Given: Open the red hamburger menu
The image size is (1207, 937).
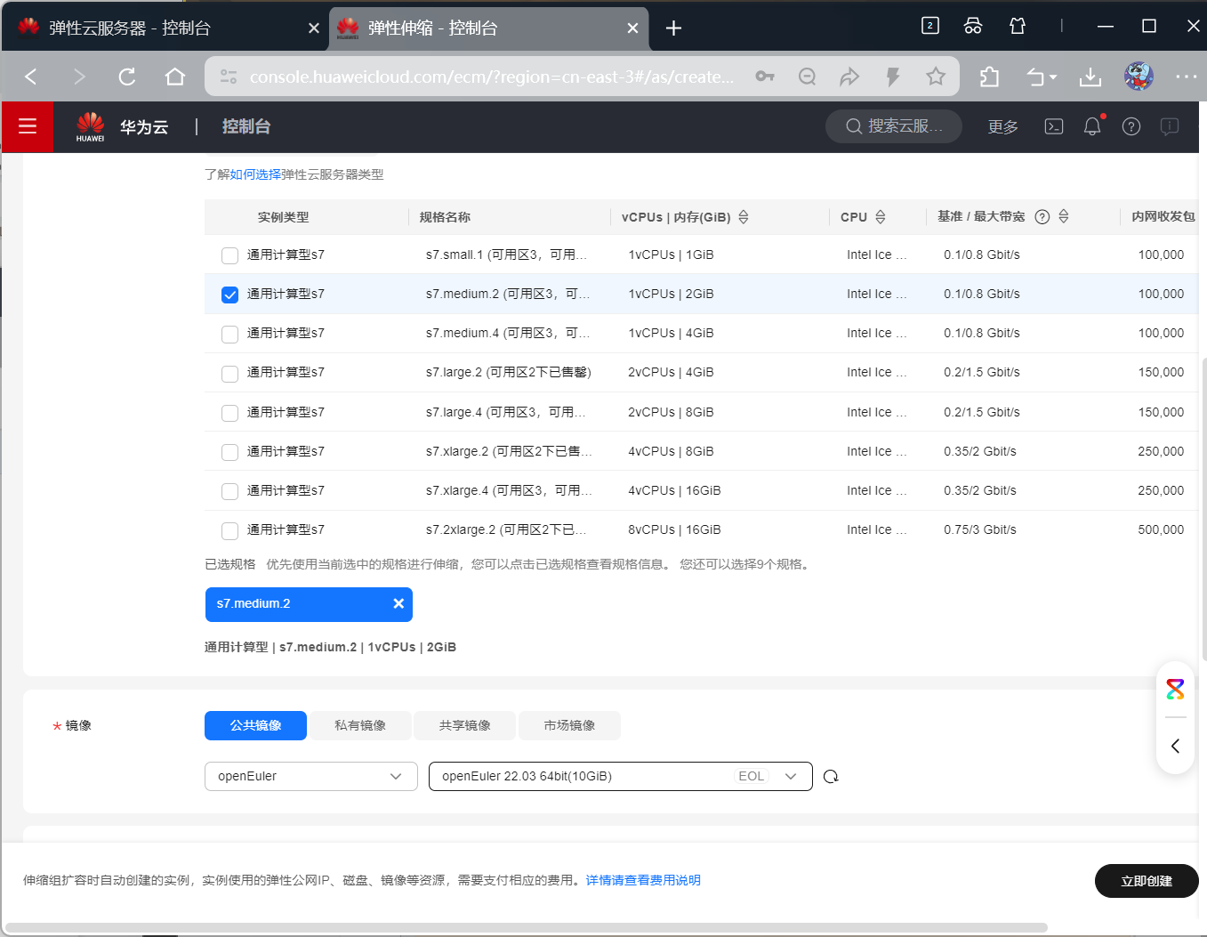Looking at the screenshot, I should click(x=28, y=126).
